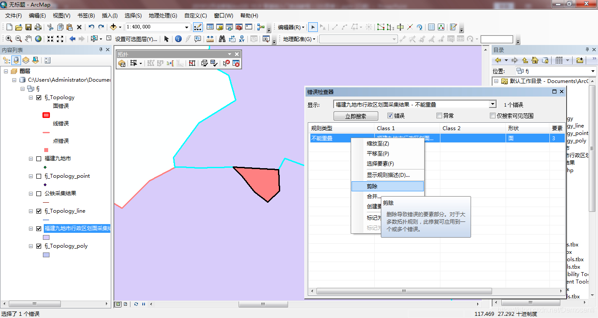Screen dimensions: 598x318
Task: Click Select Topology icon on topology toolbar
Action: (x=122, y=63)
